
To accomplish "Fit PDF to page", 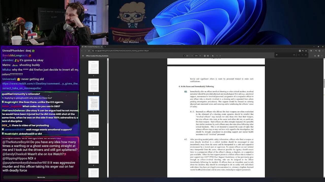I will pyautogui.click(x=205, y=56).
